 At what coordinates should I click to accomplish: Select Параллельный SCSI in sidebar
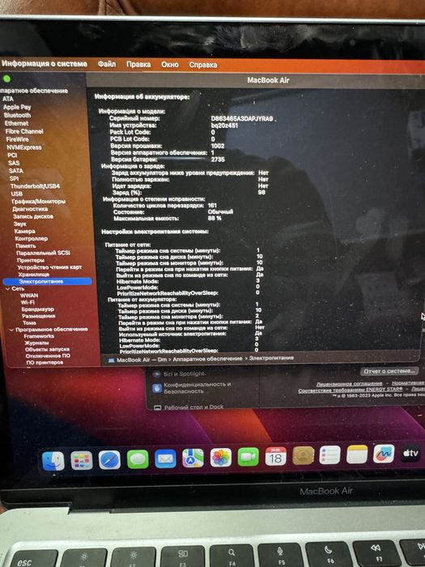coord(44,253)
